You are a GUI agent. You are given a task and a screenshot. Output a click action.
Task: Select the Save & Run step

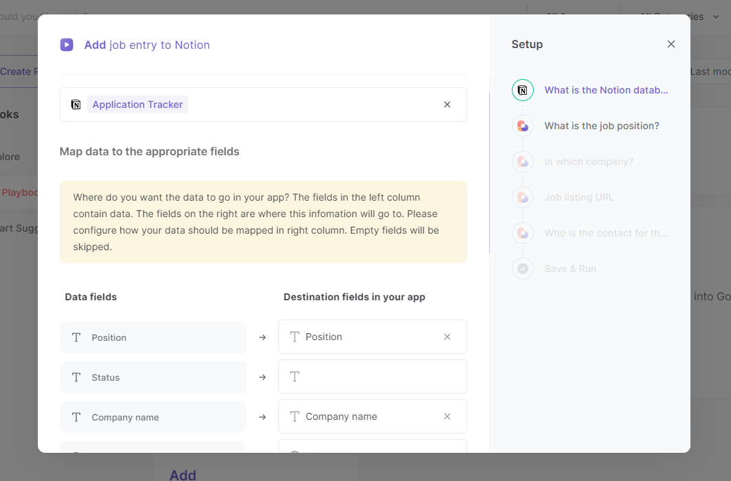pos(570,269)
